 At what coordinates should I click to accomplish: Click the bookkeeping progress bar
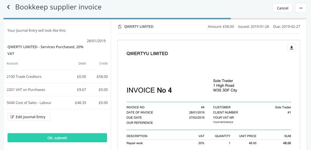[155, 19]
